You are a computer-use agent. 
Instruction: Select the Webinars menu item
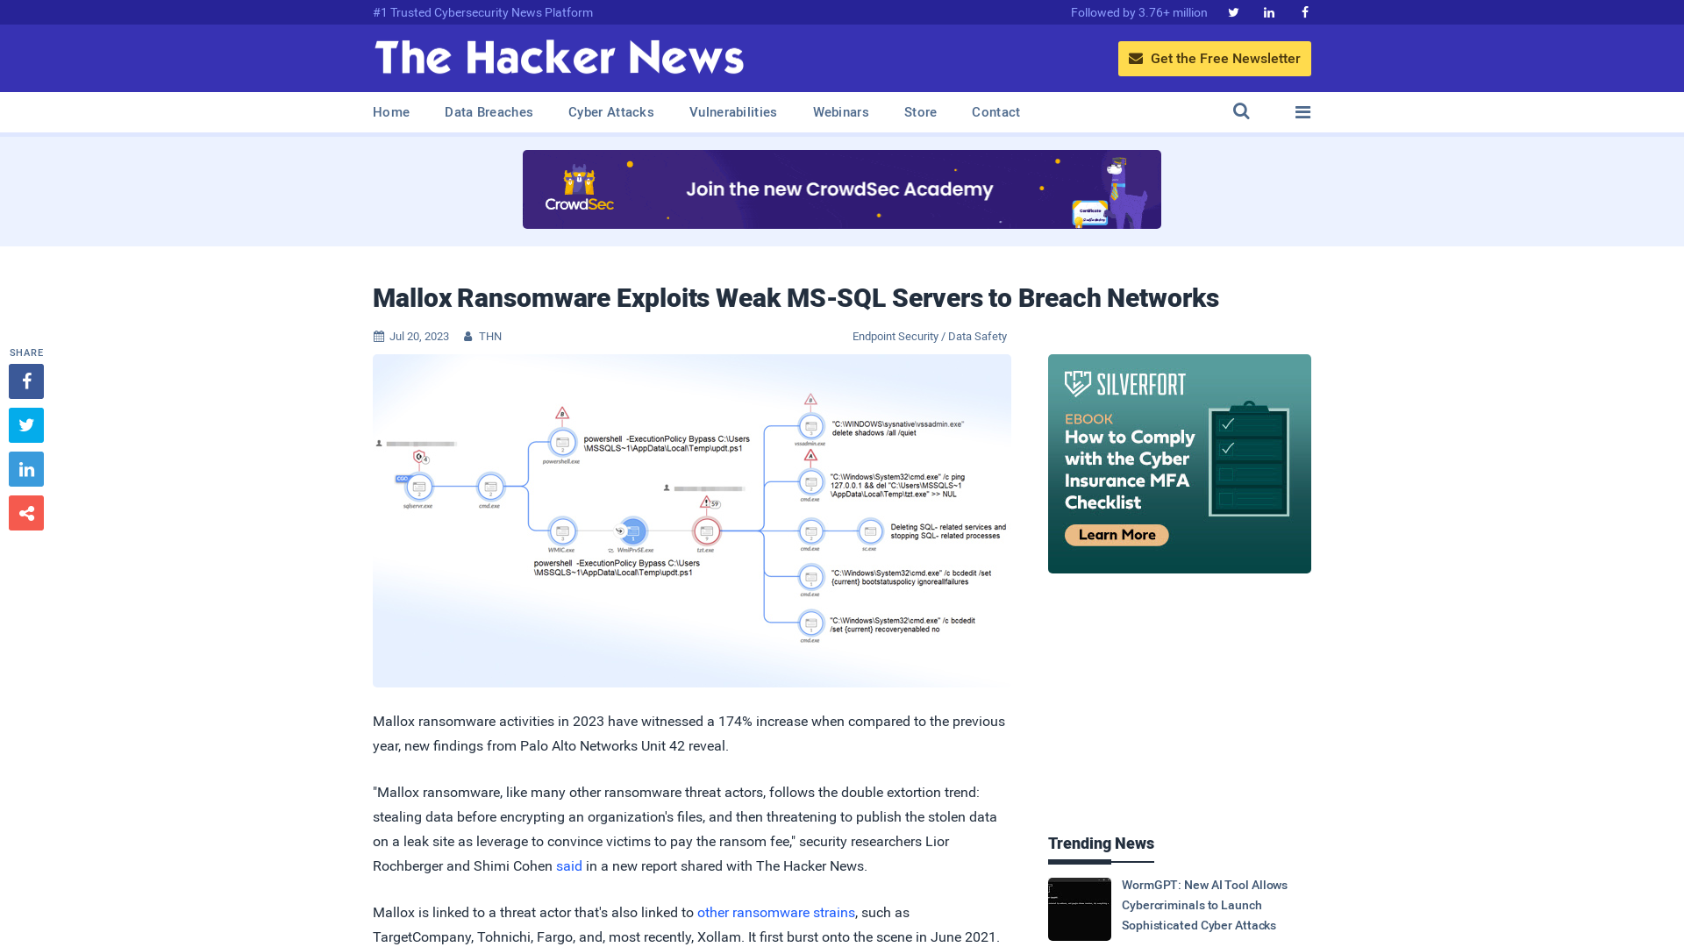(839, 112)
